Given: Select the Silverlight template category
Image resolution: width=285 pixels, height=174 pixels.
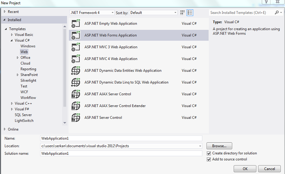Looking at the screenshot, I should [28, 81].
